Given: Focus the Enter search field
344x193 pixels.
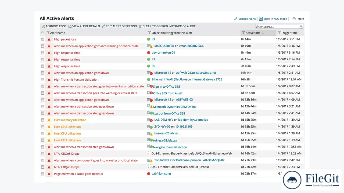Looking at the screenshot, I should pyautogui.click(x=277, y=26).
